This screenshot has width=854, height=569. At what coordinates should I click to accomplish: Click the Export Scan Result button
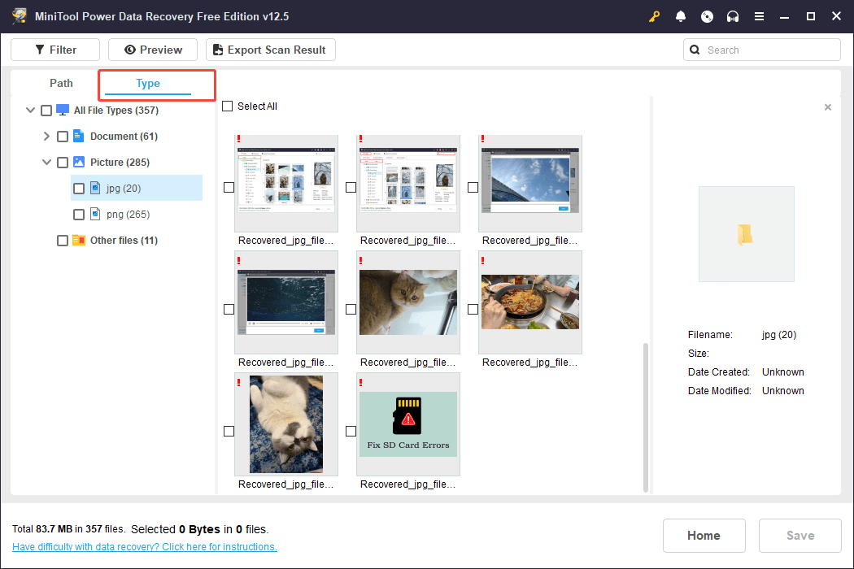click(x=270, y=50)
